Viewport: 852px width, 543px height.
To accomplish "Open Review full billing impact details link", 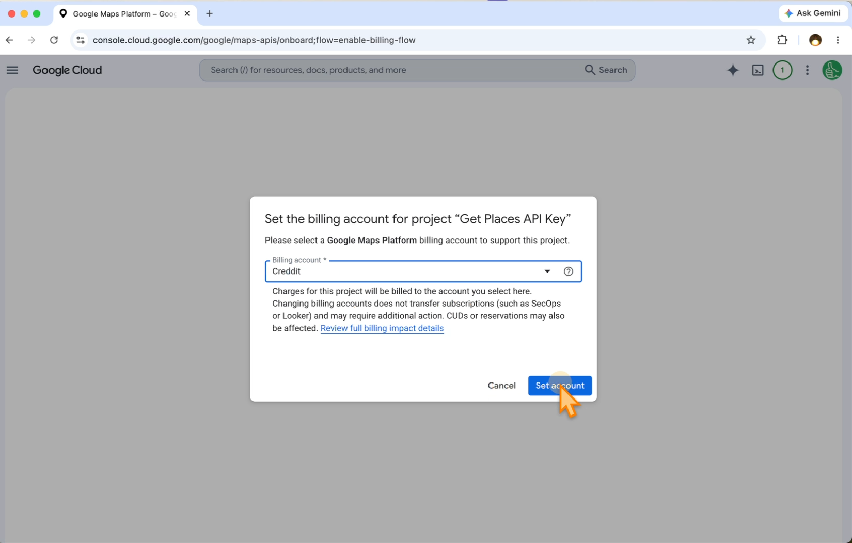I will point(382,328).
